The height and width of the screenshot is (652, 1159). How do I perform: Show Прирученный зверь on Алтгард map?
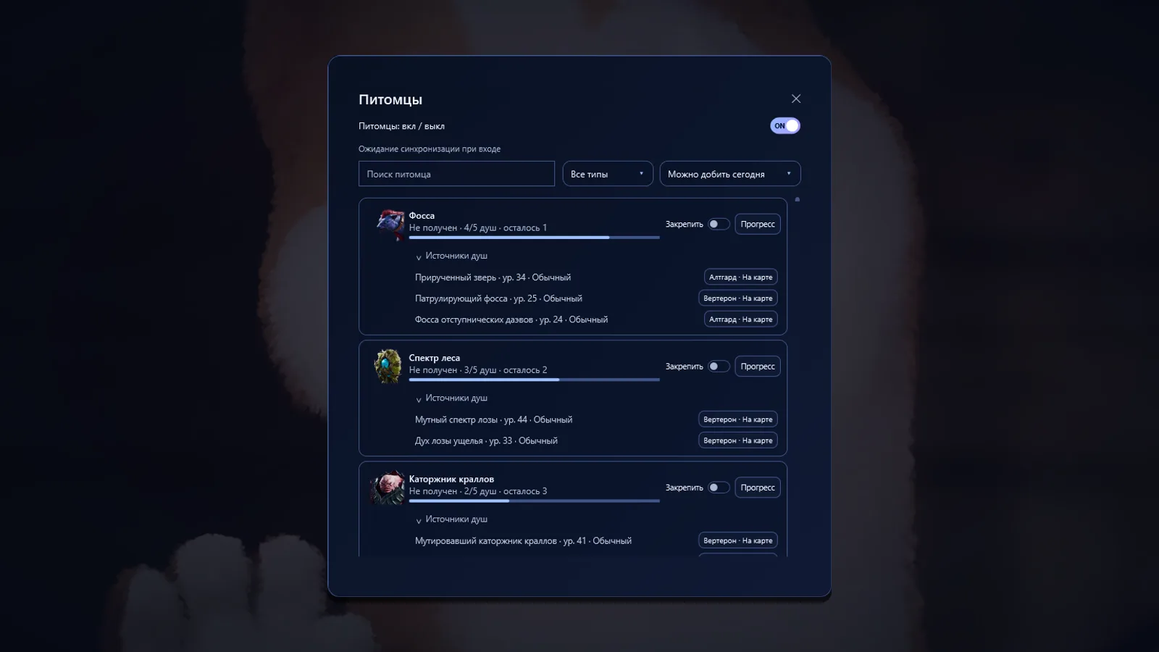coord(740,277)
